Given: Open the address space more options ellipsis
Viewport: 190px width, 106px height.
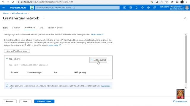Looking at the screenshot, I should click(x=110, y=60).
